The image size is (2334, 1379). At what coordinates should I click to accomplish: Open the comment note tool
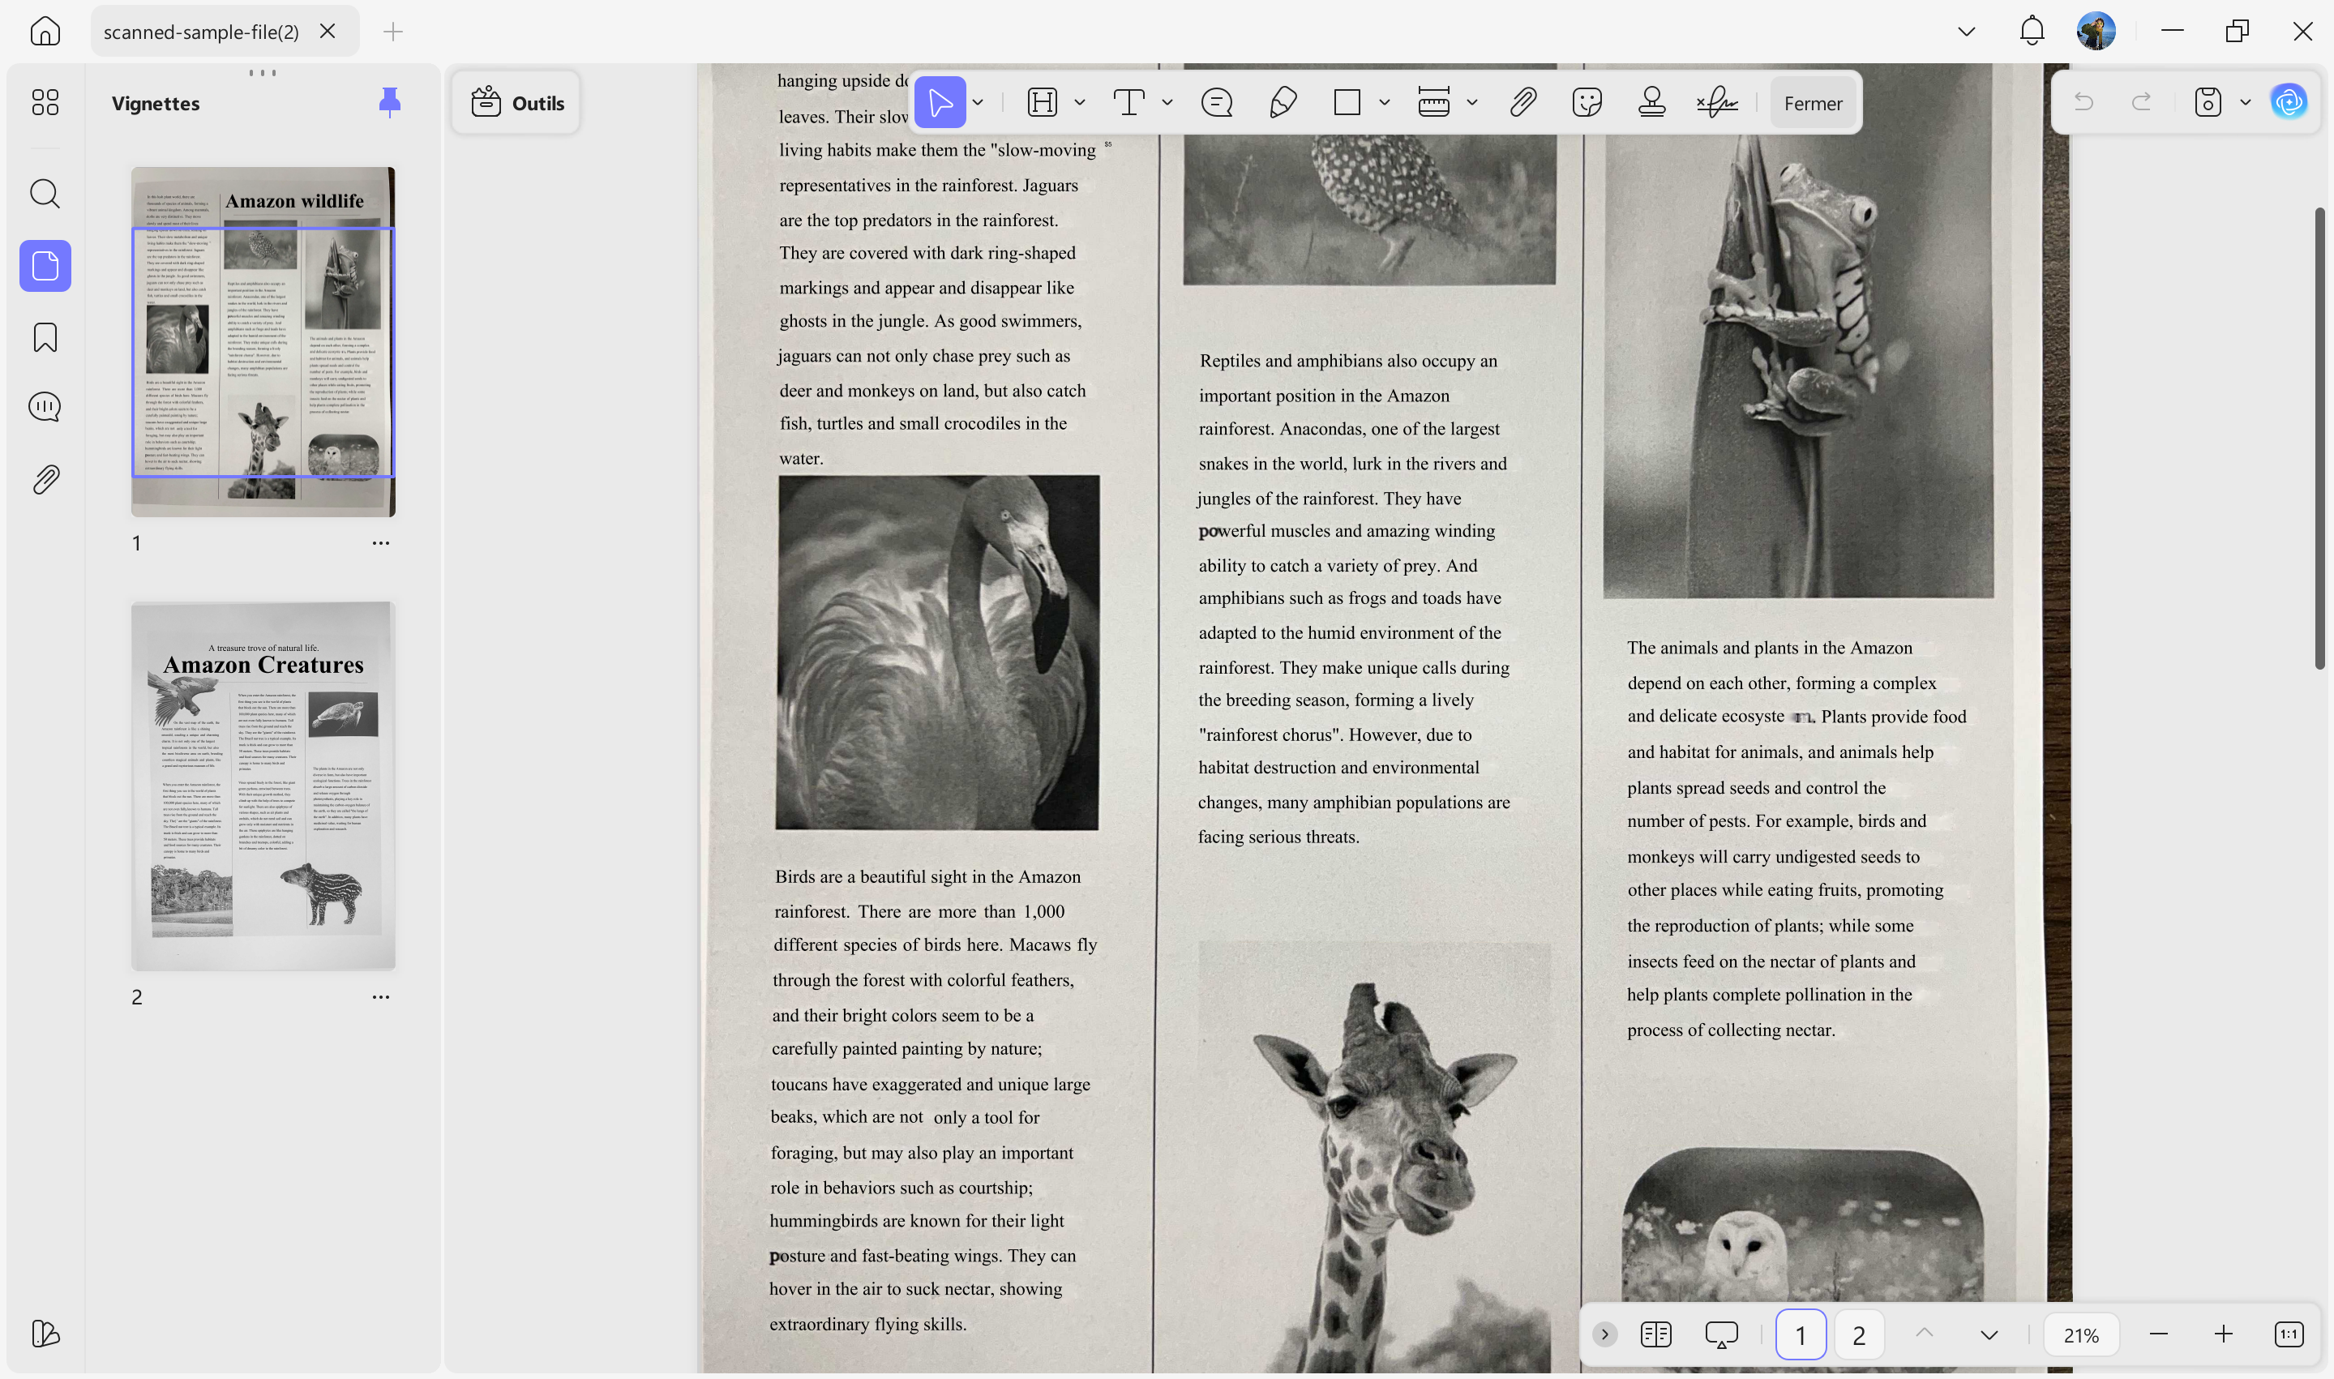[x=1216, y=102]
